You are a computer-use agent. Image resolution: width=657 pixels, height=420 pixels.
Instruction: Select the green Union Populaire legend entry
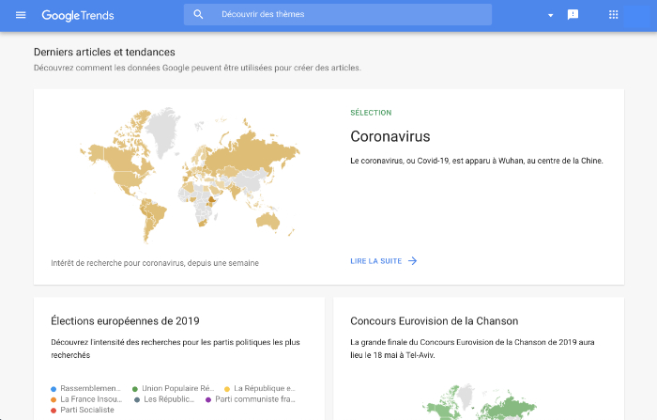coord(174,388)
